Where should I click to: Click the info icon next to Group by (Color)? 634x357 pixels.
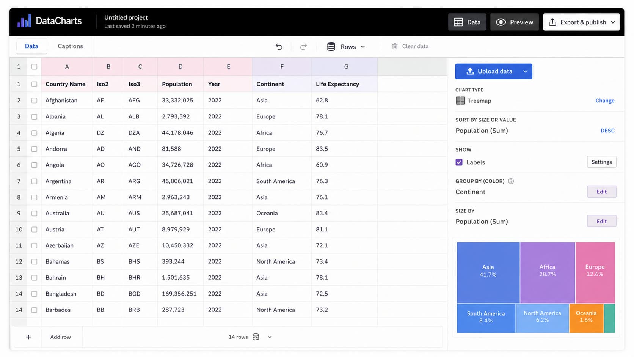click(x=511, y=181)
